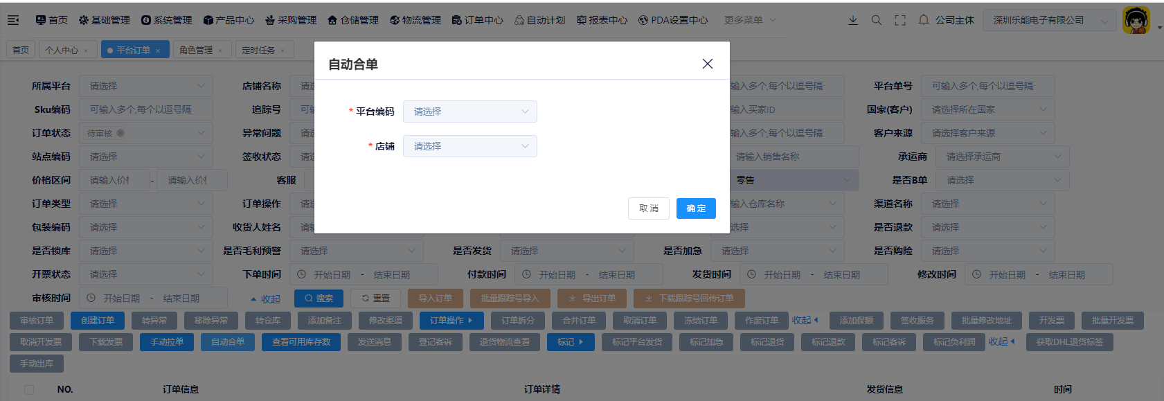Screen dimensions: 1164x401
Task: Open the search magnifier icon in header
Action: pyautogui.click(x=877, y=20)
